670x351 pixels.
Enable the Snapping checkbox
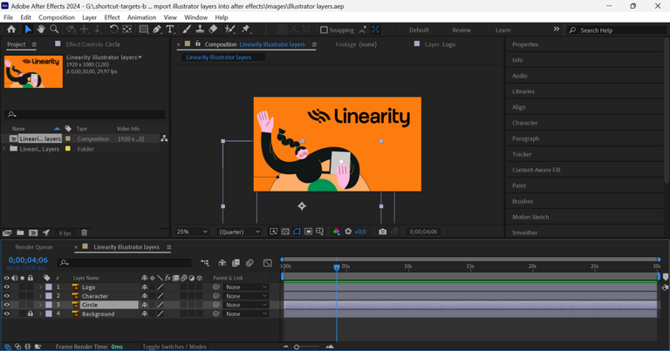324,30
